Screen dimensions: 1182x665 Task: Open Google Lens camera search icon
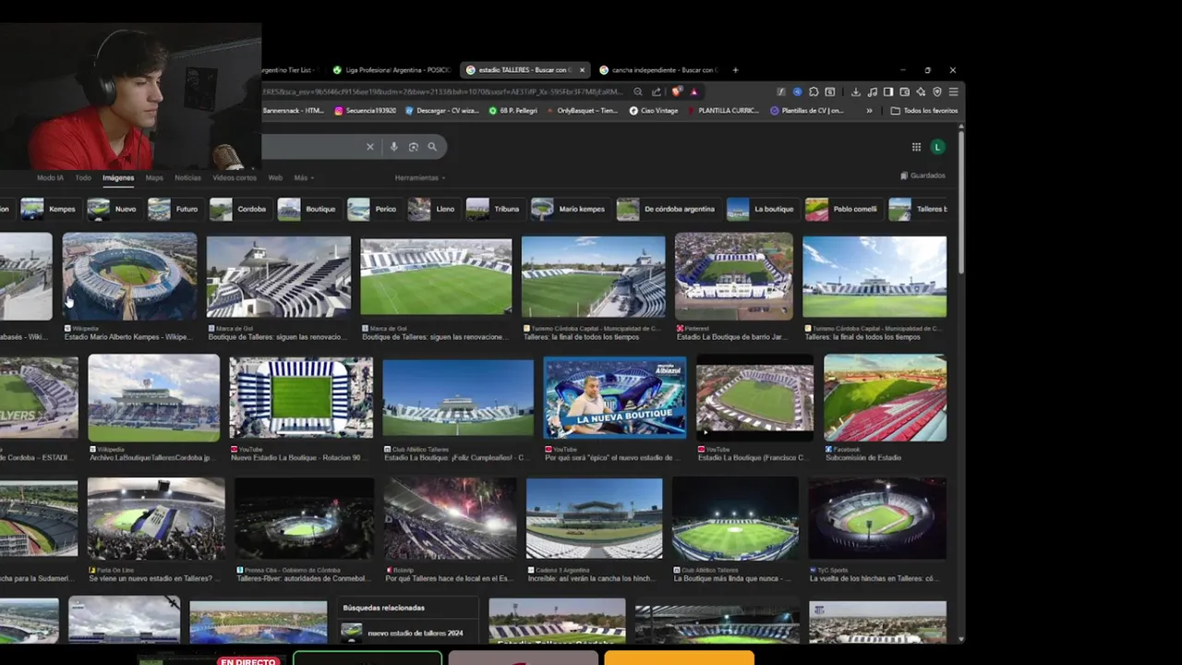pyautogui.click(x=414, y=147)
